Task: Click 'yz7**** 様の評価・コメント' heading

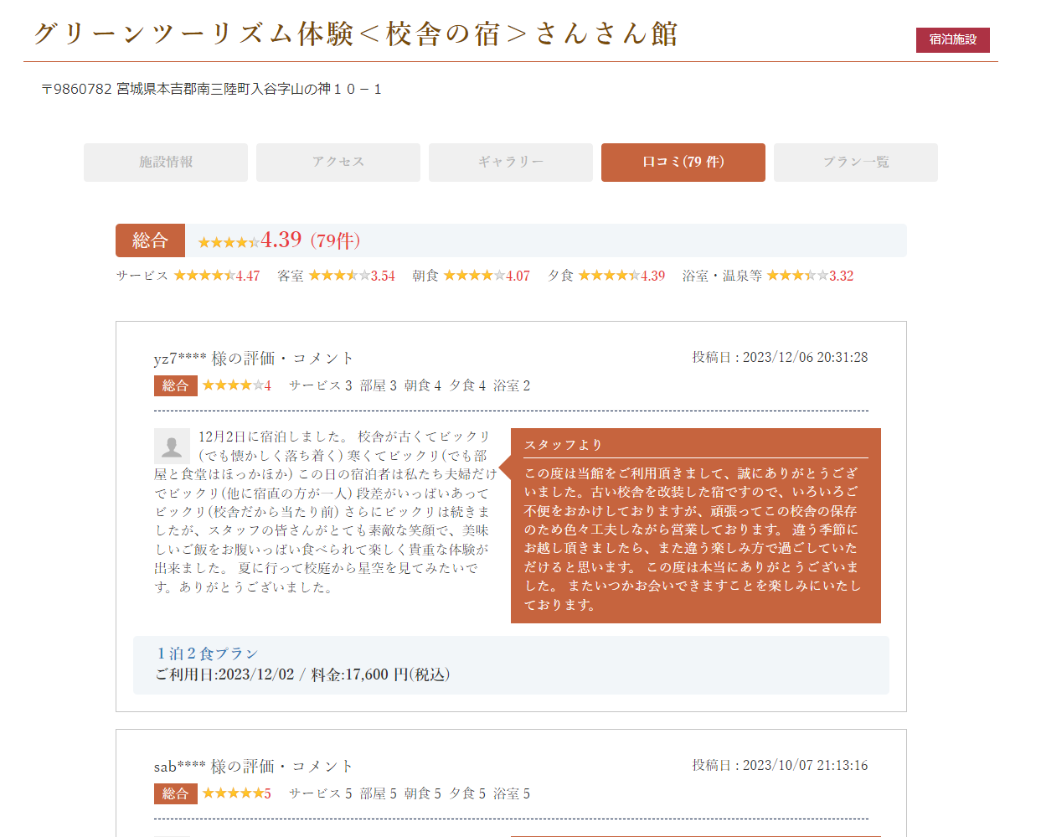Action: click(254, 359)
